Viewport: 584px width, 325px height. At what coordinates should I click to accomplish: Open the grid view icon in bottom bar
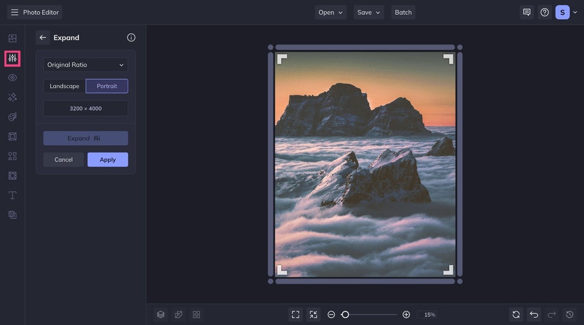[196, 314]
